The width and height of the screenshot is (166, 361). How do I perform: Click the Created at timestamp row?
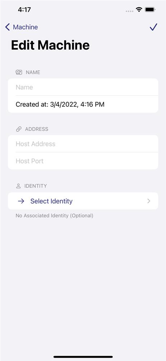point(83,104)
